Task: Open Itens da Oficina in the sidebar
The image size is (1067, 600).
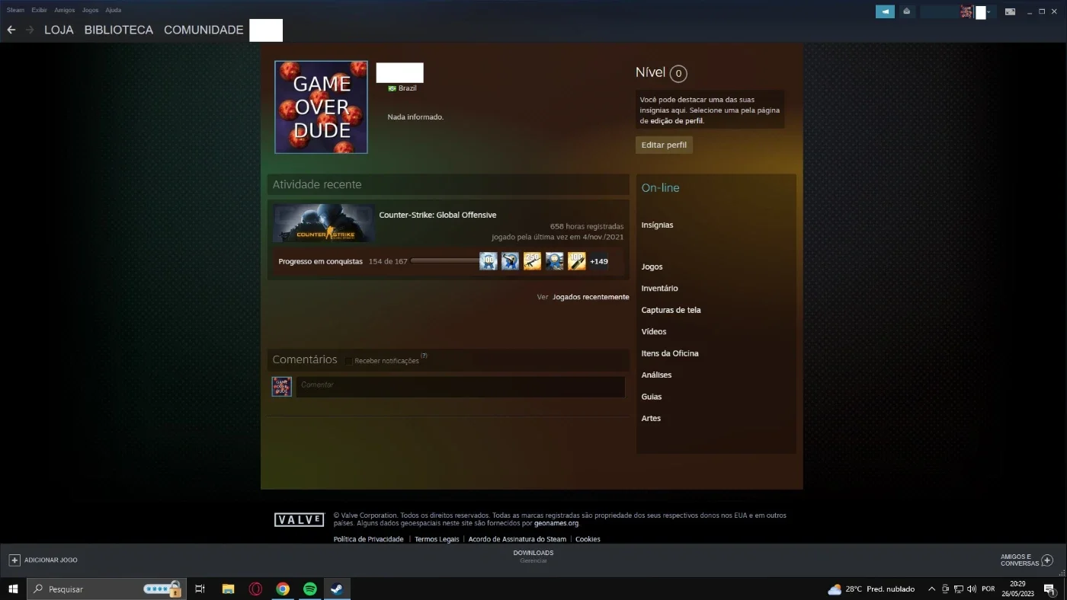Action: 670,353
